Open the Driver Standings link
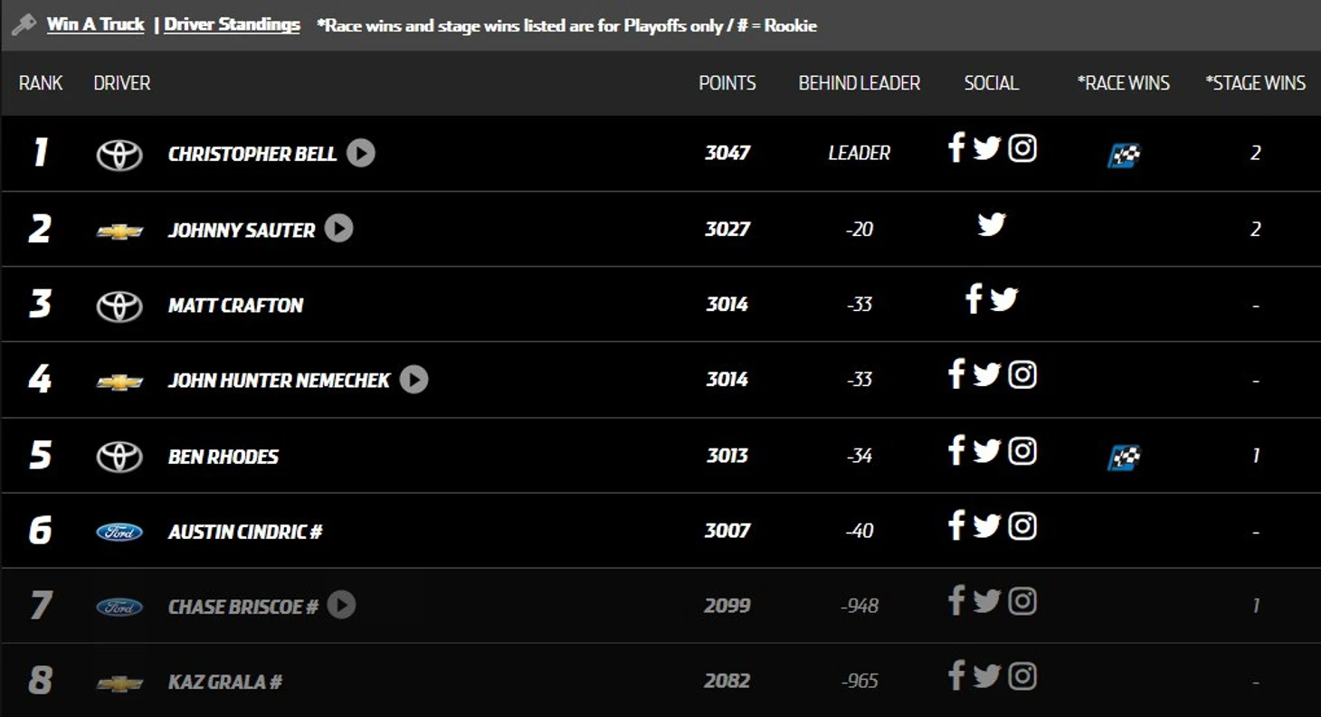The height and width of the screenshot is (717, 1321). (x=232, y=24)
